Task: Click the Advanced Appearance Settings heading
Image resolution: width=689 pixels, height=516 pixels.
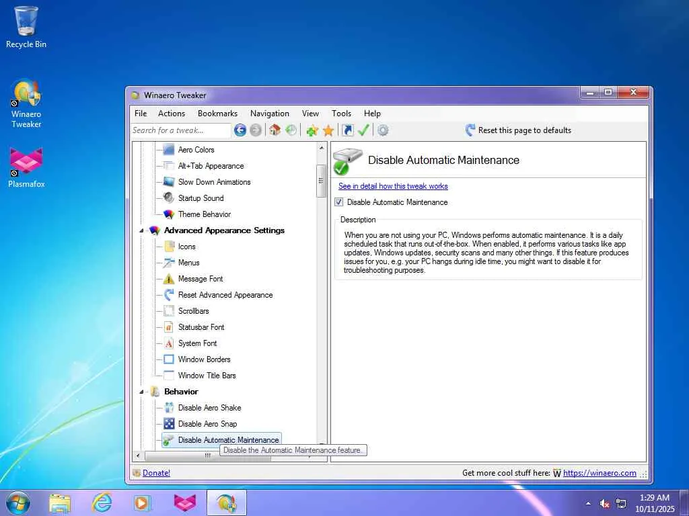Action: [x=224, y=230]
